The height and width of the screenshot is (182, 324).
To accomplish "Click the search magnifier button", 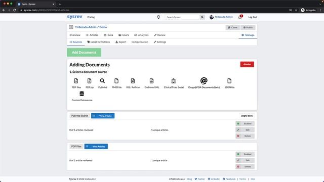I will point(202,17).
